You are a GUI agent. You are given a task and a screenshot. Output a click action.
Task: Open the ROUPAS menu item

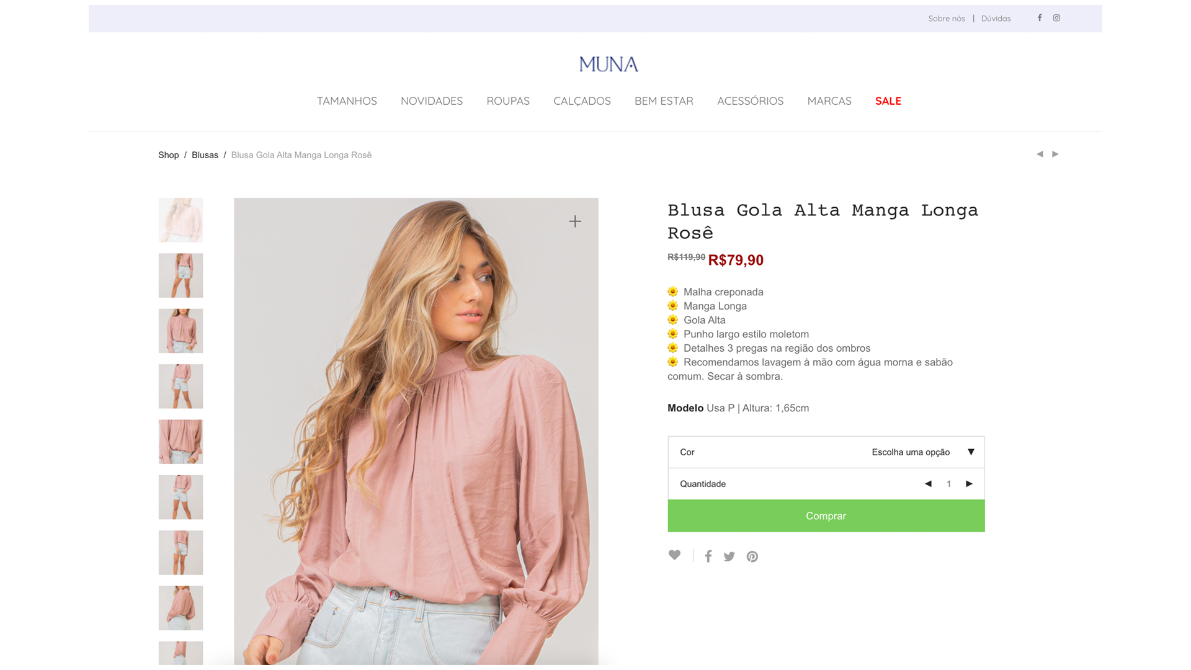(507, 100)
